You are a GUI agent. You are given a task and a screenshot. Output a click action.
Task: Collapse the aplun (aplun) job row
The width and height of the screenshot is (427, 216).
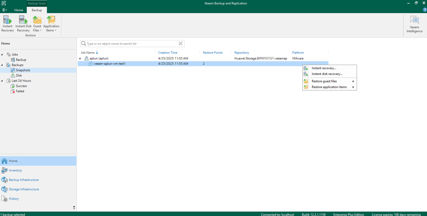(x=80, y=58)
